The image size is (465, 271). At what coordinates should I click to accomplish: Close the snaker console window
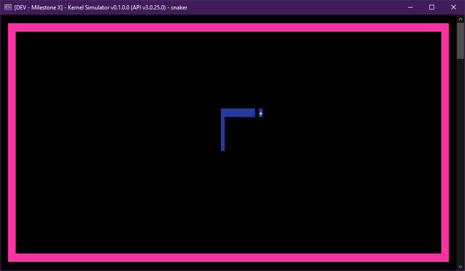tap(454, 7)
